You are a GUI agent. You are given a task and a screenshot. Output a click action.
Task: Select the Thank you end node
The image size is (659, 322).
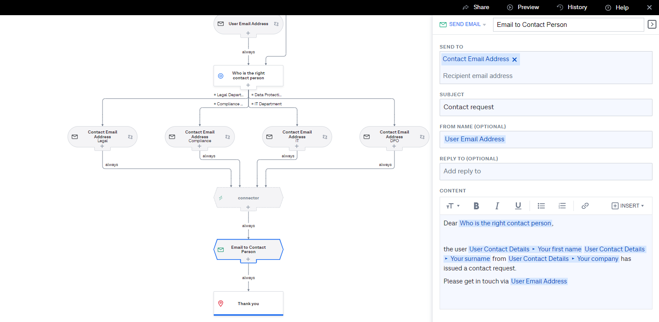(x=248, y=303)
